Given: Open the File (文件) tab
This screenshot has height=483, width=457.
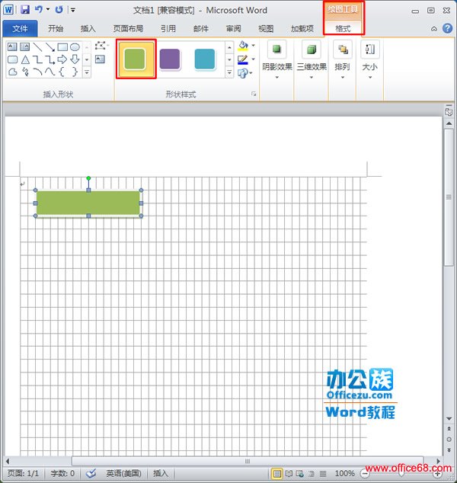Looking at the screenshot, I should (x=20, y=28).
